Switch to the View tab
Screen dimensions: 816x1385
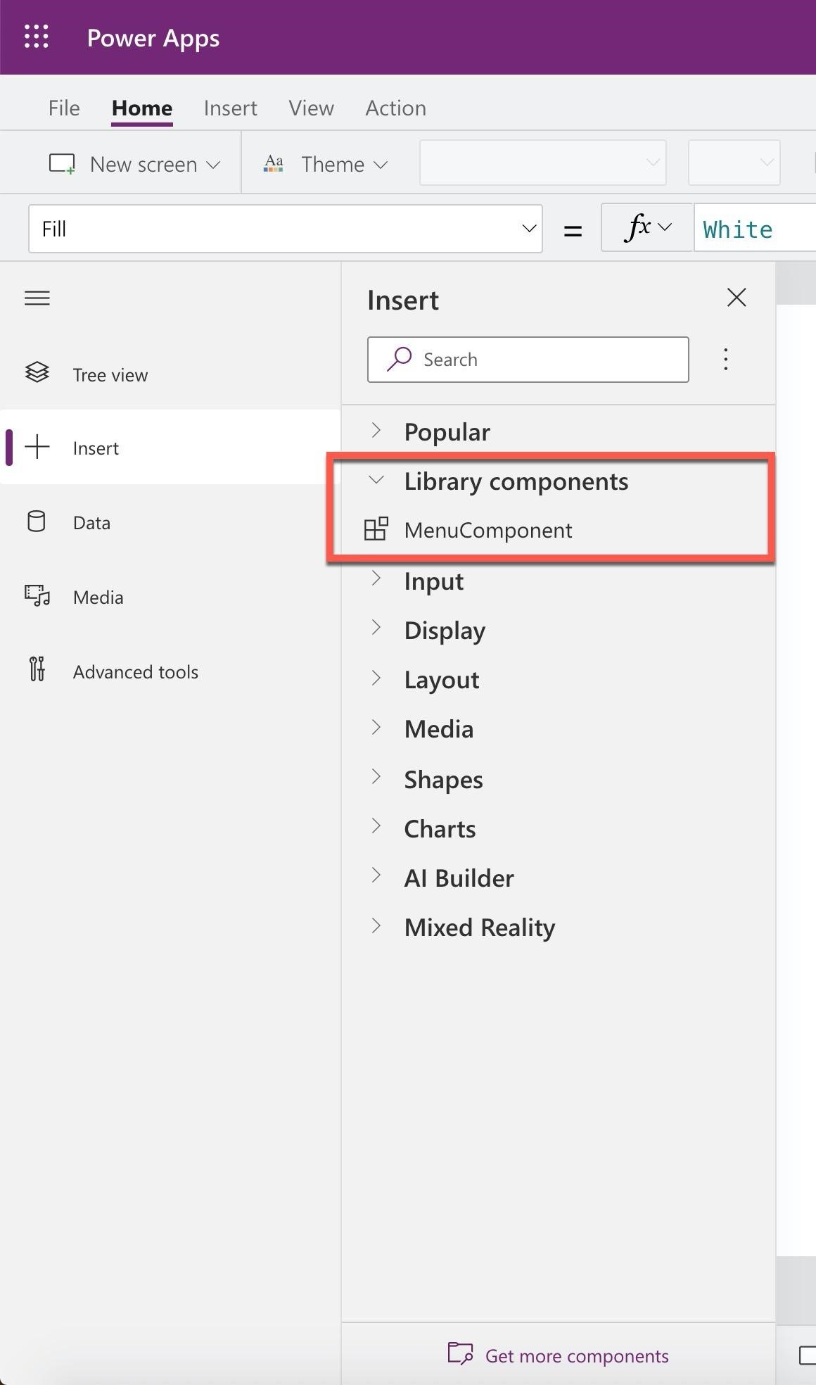click(312, 108)
